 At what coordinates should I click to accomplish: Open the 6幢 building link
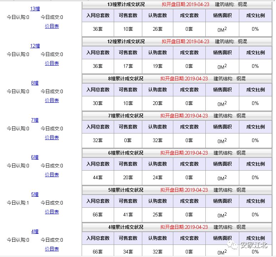point(35,157)
